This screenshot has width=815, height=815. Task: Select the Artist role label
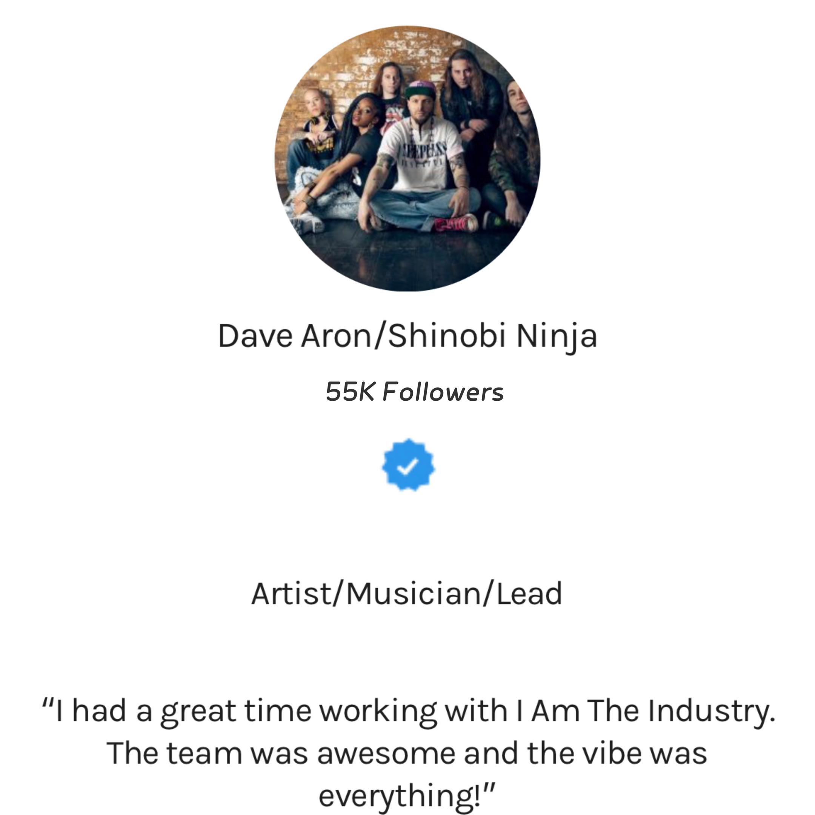pos(291,594)
